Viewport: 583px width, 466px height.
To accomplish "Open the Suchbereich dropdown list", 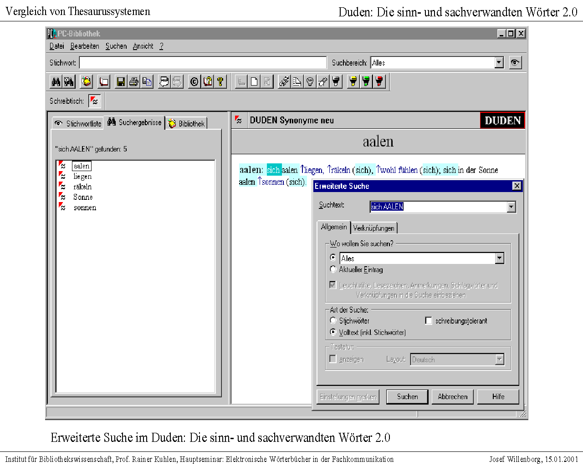I will (499, 63).
